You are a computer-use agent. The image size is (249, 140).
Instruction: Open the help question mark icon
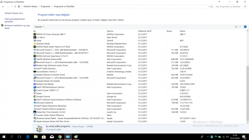tap(245, 27)
